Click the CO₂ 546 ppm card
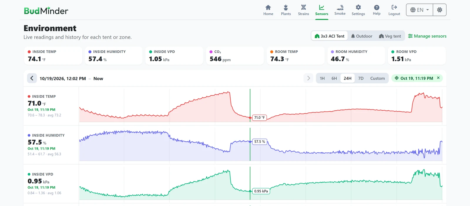470x206 pixels. pyautogui.click(x=235, y=56)
